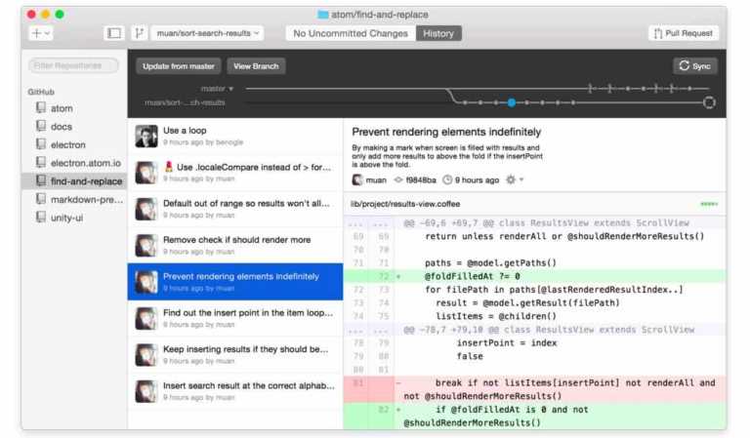750x438 pixels.
Task: Click the commit title 'Prevent rendering elements indefinitely' heading
Action: tap(446, 132)
